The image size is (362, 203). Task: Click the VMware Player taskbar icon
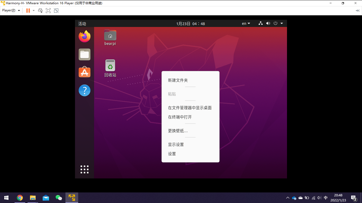(72, 198)
